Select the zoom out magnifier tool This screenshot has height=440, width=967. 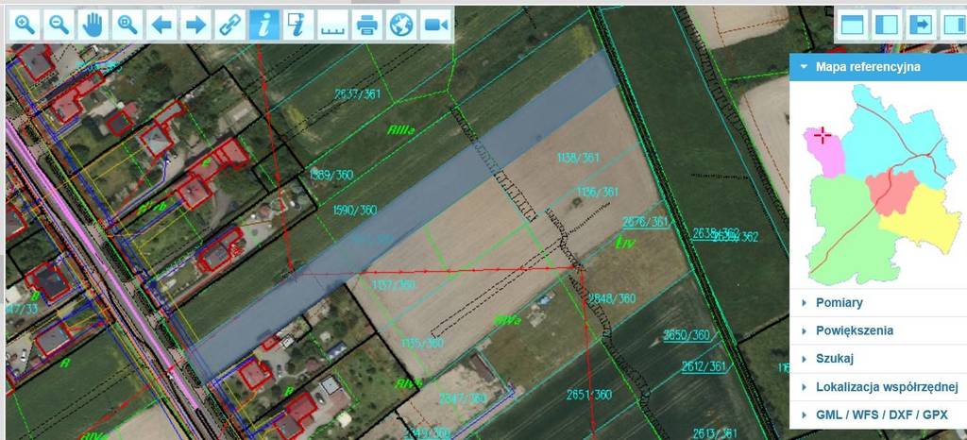coord(59,25)
